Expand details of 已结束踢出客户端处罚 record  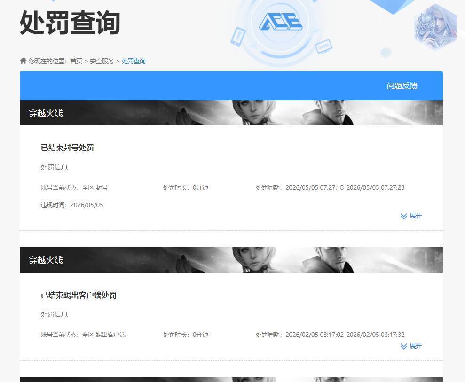pos(411,346)
